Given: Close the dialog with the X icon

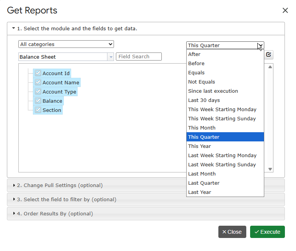Looking at the screenshot, I should coord(285,10).
